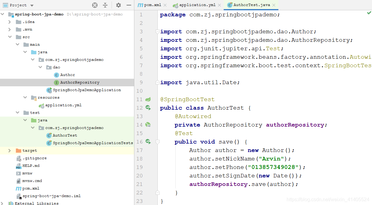Close the AuthorTest.java tab
Image resolution: width=372 pixels, height=205 pixels.
[274, 5]
